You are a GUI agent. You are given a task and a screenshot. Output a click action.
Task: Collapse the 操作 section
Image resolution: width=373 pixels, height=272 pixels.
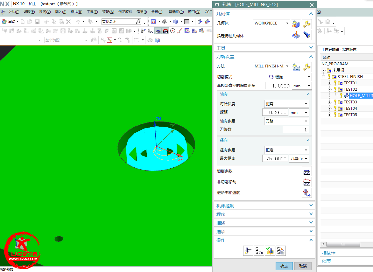(x=311, y=240)
